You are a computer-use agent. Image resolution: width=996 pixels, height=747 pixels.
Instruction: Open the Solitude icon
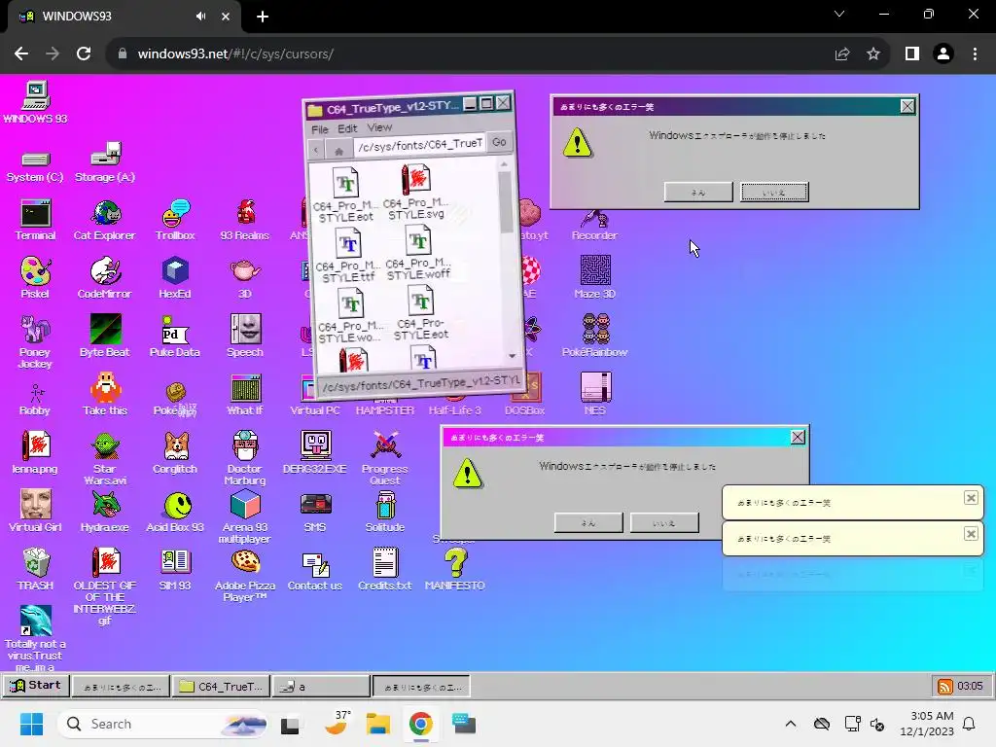coord(385,512)
